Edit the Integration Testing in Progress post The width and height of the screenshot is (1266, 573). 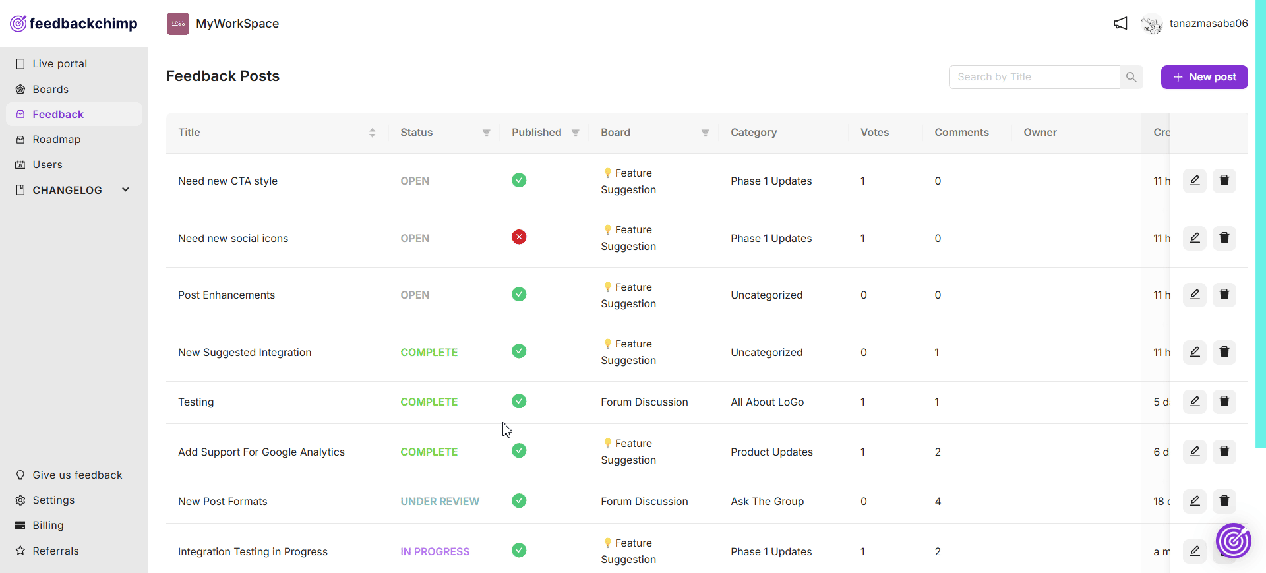[1195, 551]
